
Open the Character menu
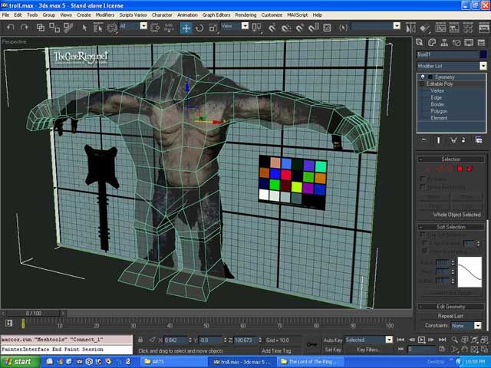(x=162, y=15)
